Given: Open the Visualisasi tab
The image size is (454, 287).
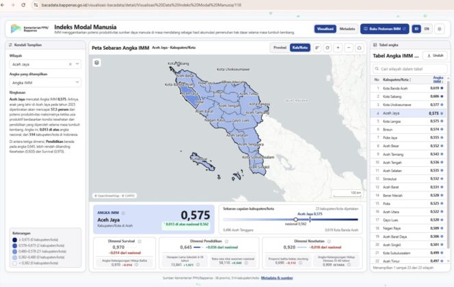Looking at the screenshot, I should 325,29.
